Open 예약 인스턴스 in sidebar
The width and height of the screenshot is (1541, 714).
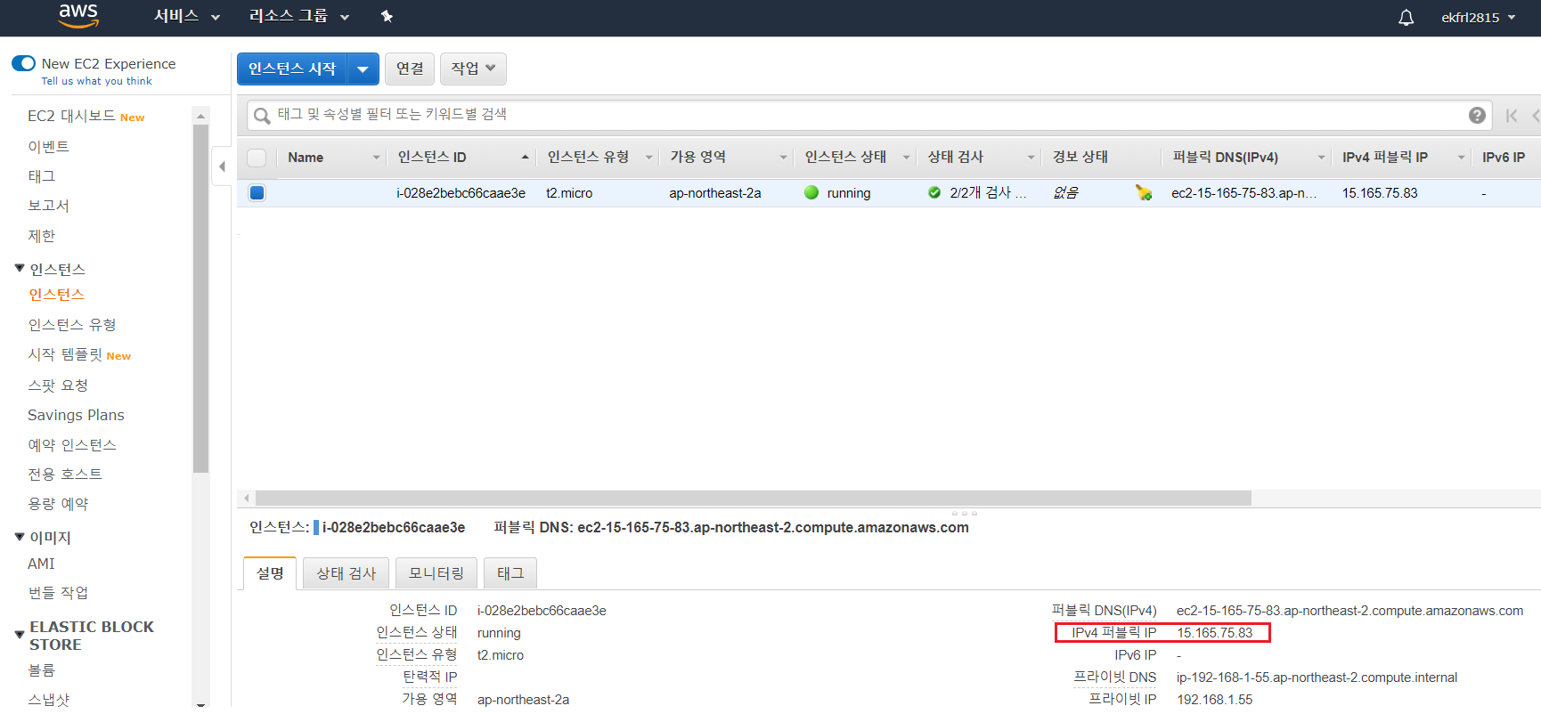tap(72, 445)
